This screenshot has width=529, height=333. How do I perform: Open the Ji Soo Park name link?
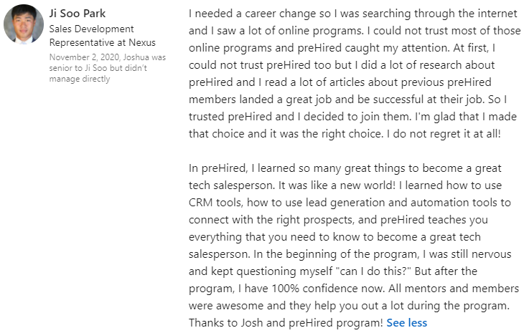coord(77,14)
